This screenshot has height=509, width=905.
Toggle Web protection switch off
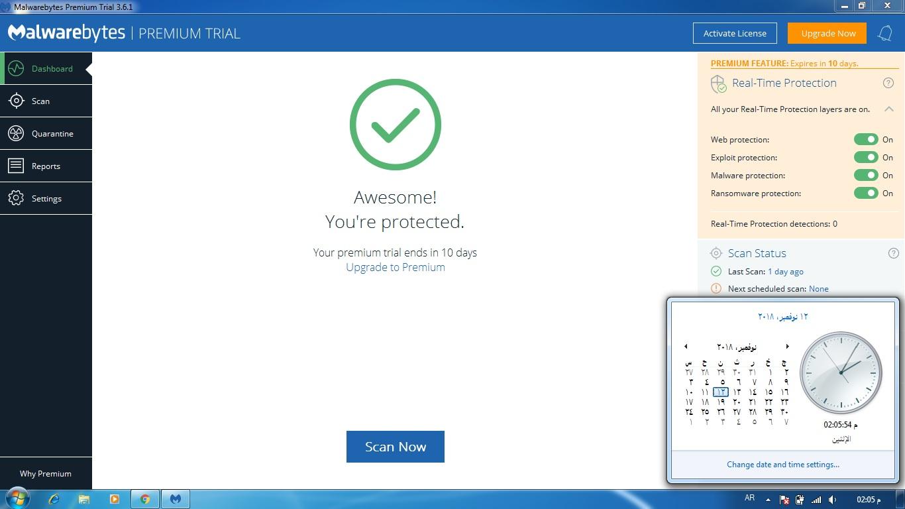[x=866, y=139]
